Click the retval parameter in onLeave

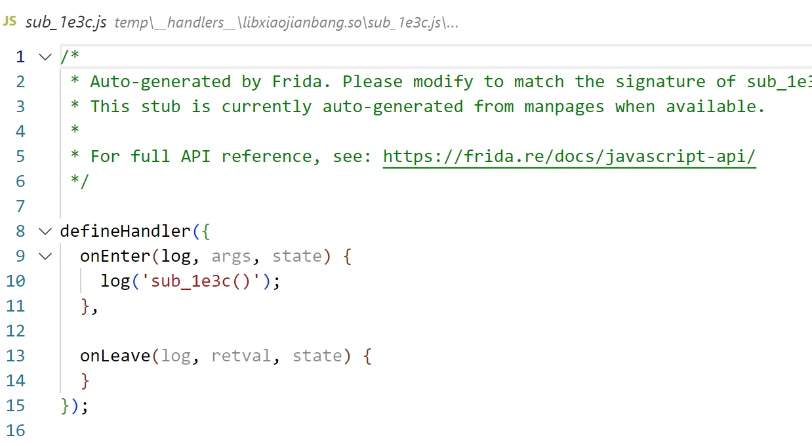click(241, 356)
